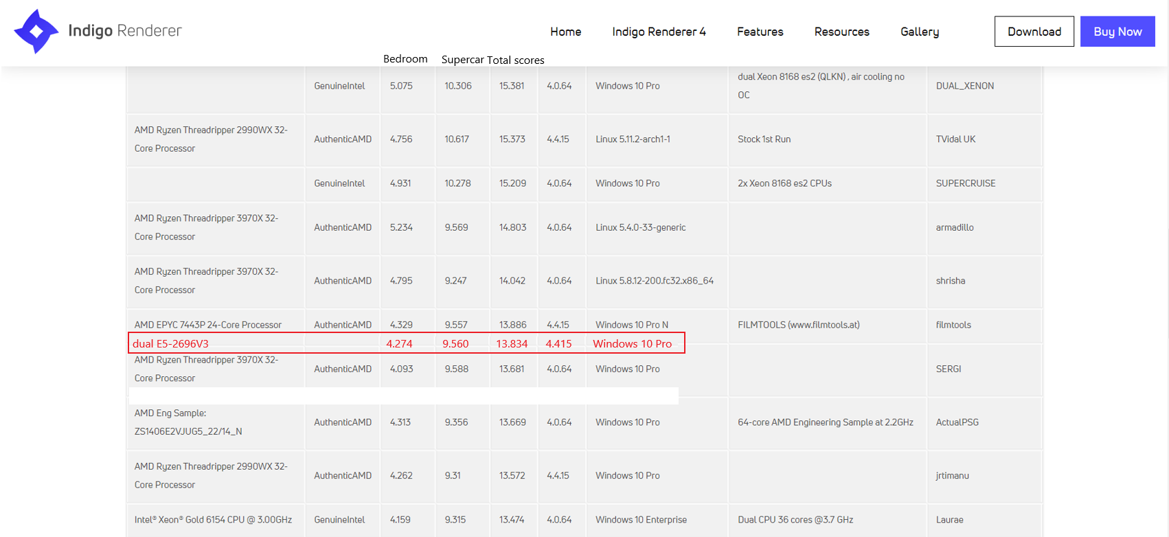Click the Bedroom score 4.159
1169x537 pixels.
[400, 520]
